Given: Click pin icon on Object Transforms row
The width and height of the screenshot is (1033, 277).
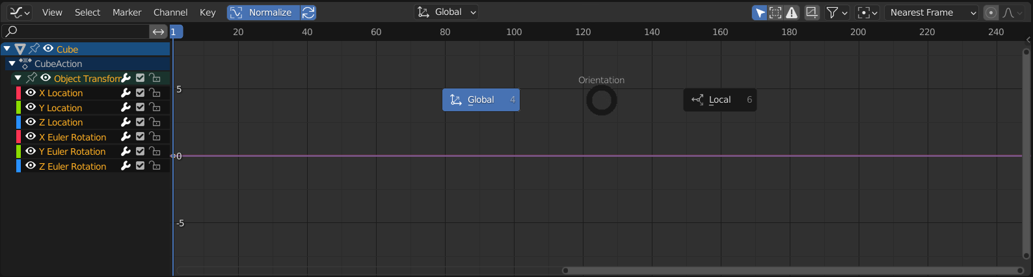Looking at the screenshot, I should [31, 78].
